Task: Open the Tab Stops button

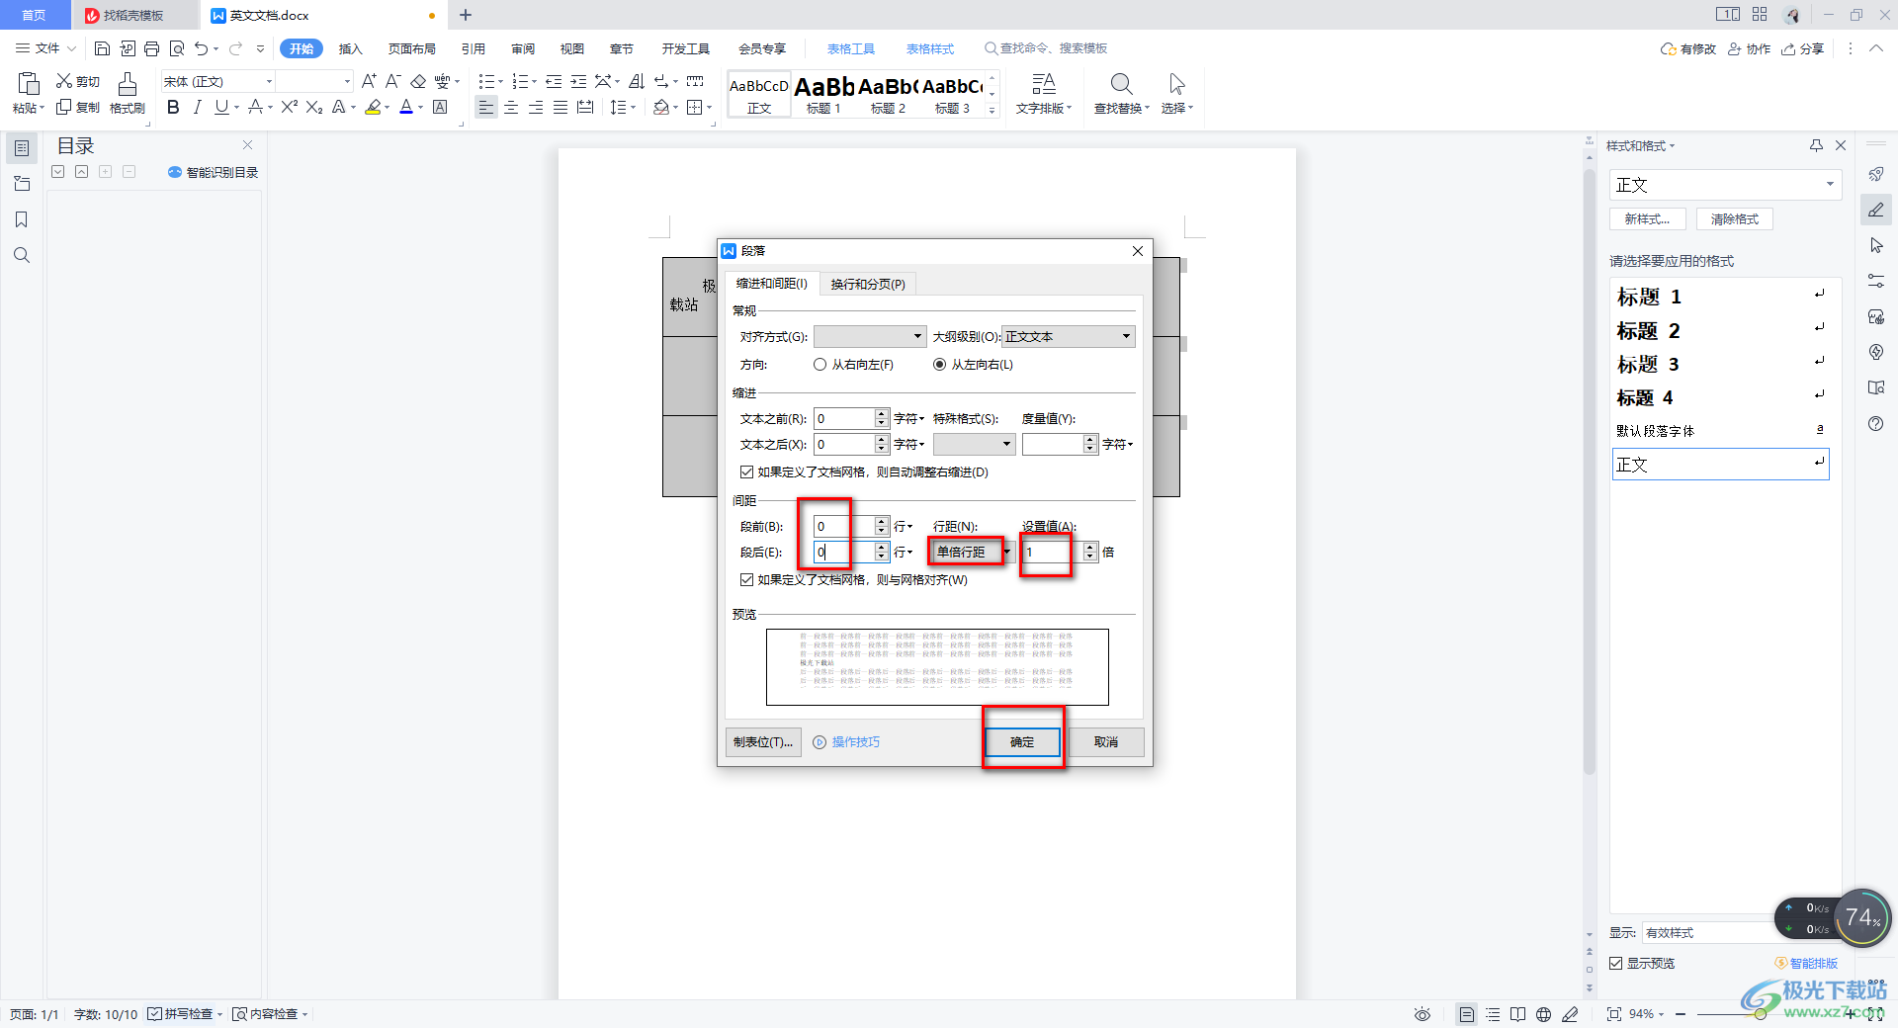Action: point(763,742)
